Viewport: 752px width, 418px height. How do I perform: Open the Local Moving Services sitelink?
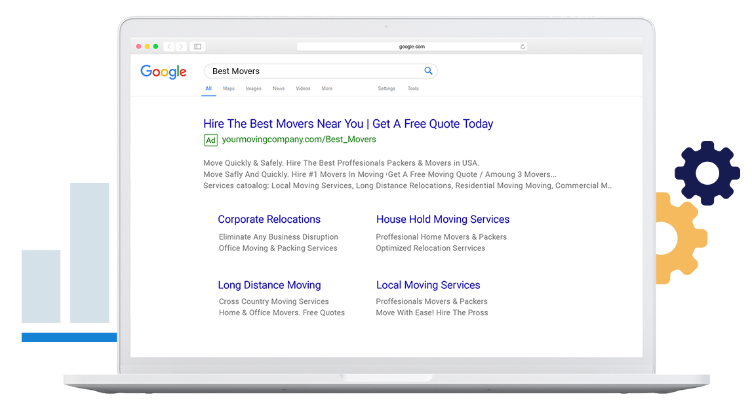point(428,285)
